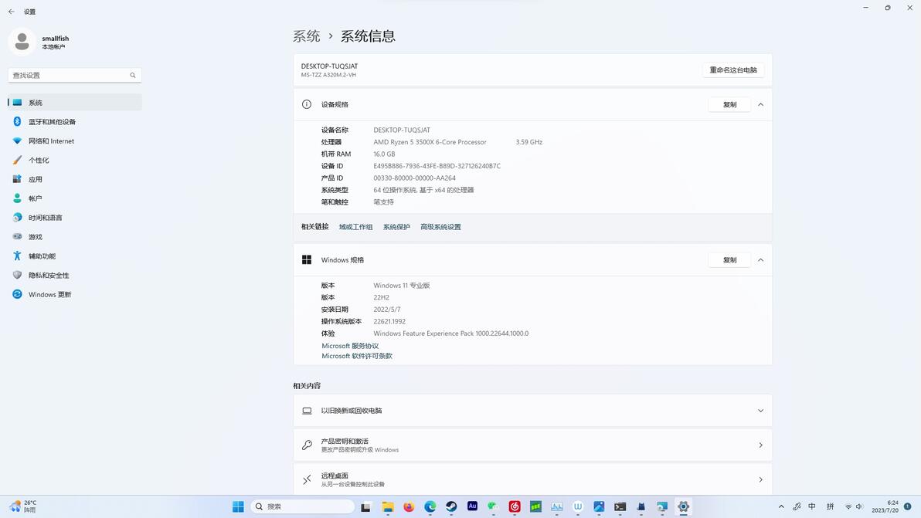
Task: Select the DESKTOP-TUQSJAT device name value
Action: click(x=402, y=130)
